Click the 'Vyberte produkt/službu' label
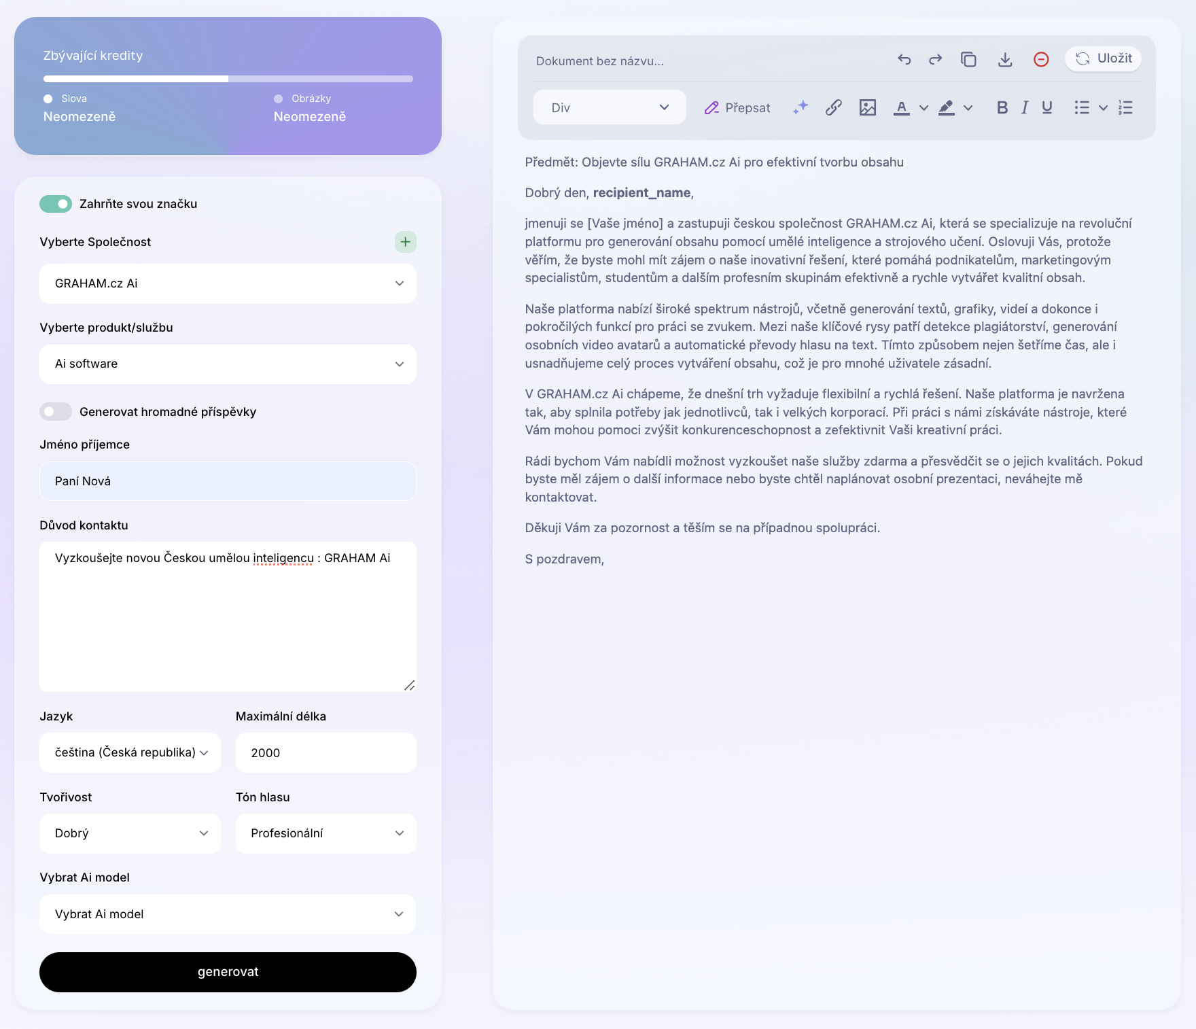 click(106, 327)
